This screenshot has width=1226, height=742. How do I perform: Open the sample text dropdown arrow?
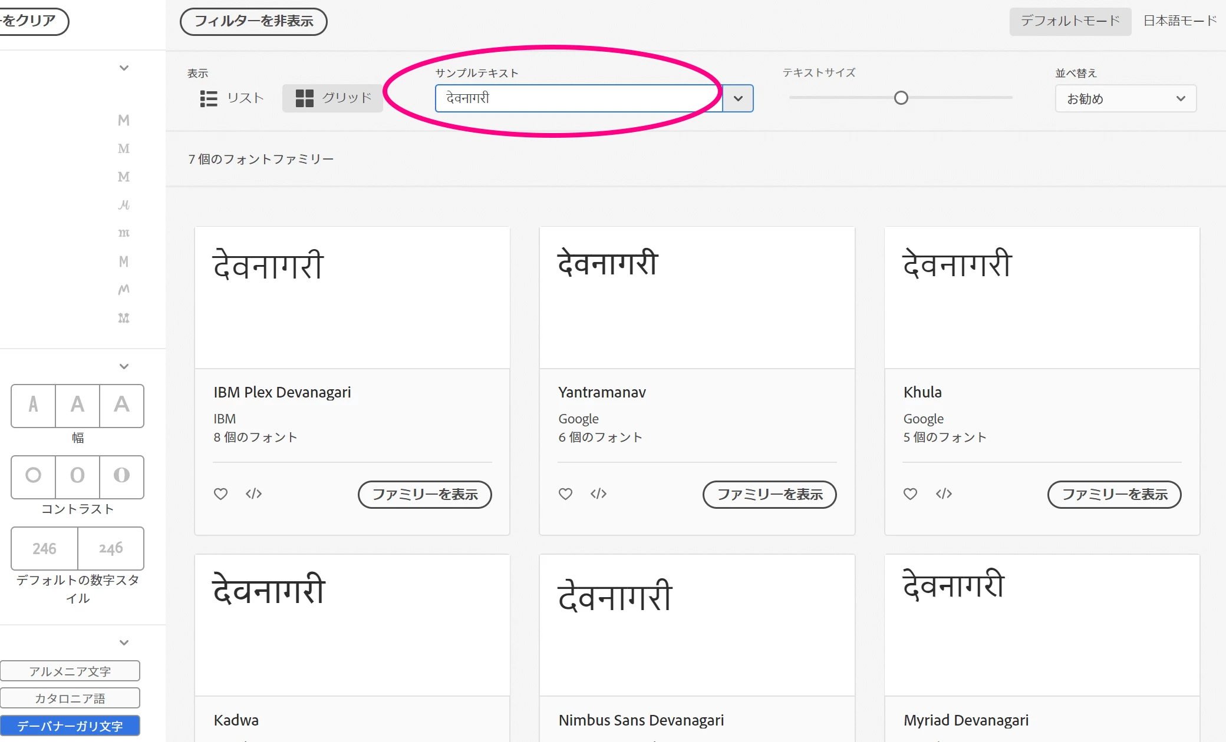click(738, 98)
